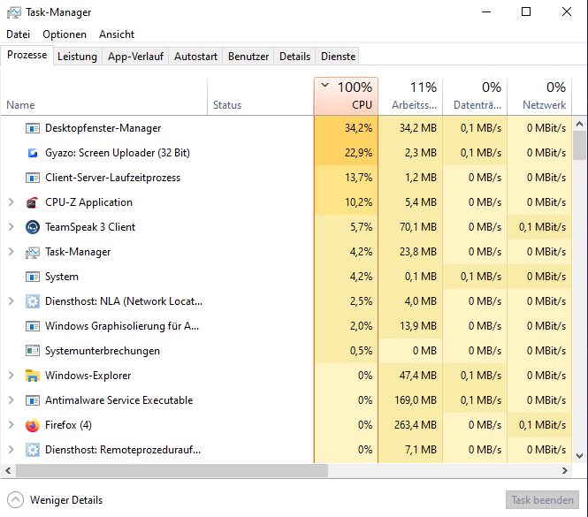
Task: Click the CPU-Z Application icon
Action: pos(33,202)
